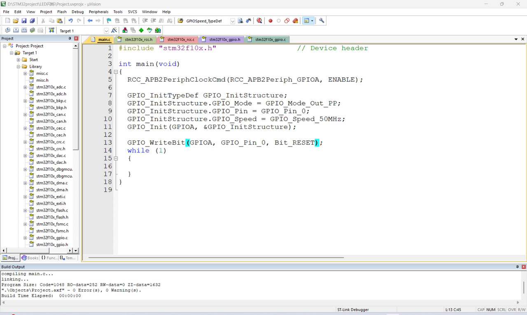Click the ST-Link Debugger status bar entry

pyautogui.click(x=353, y=310)
